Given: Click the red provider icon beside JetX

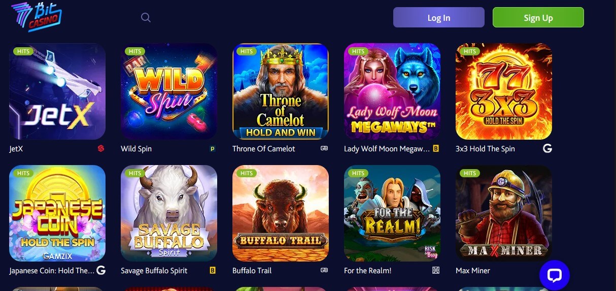Looking at the screenshot, I should [x=101, y=149].
